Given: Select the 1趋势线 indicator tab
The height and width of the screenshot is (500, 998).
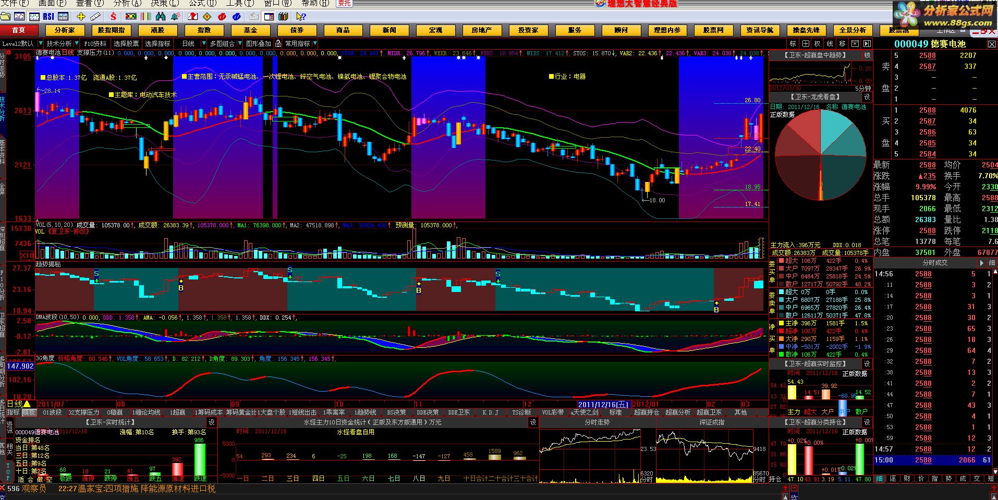Looking at the screenshot, I should point(365,412).
